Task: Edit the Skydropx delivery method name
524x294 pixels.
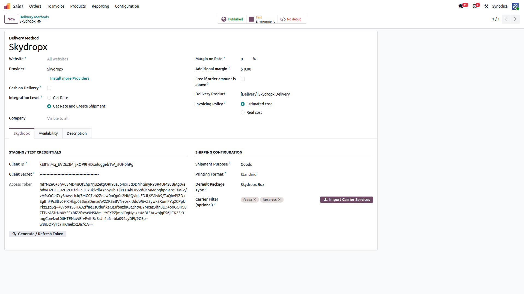Action: pyautogui.click(x=98, y=47)
